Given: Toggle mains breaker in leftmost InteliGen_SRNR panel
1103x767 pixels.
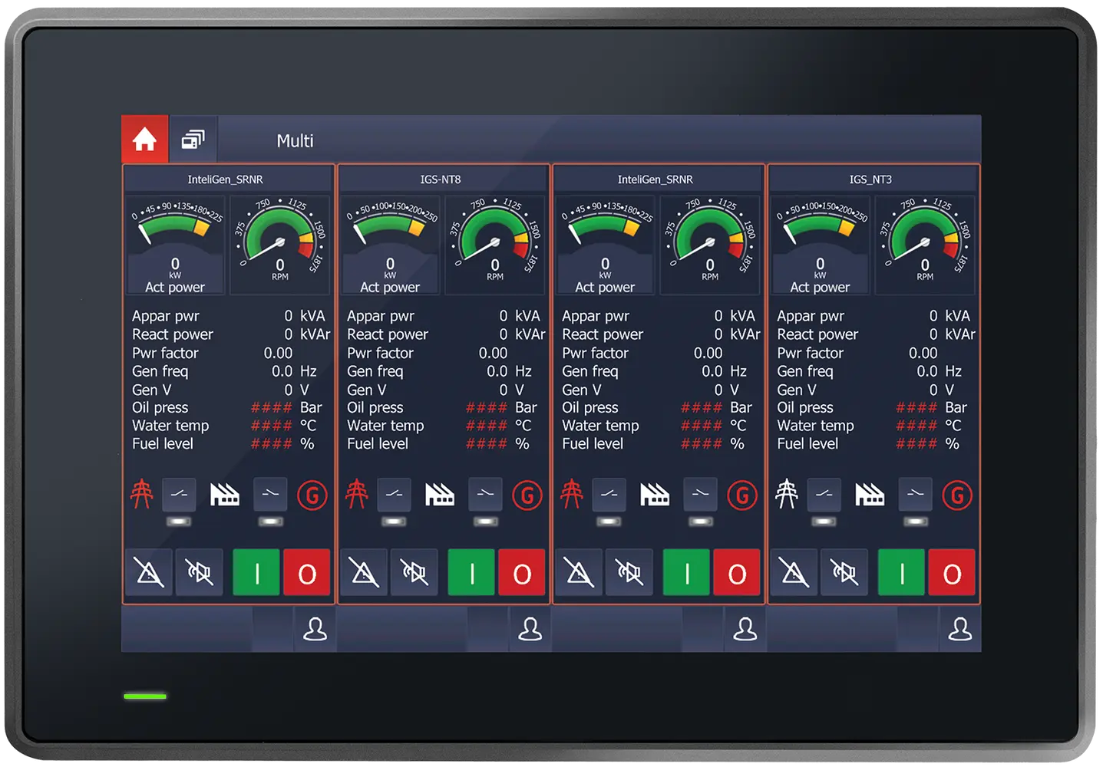Looking at the screenshot, I should (x=179, y=494).
